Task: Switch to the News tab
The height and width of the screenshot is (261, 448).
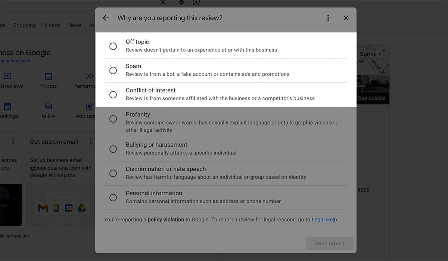Action: tap(74, 25)
